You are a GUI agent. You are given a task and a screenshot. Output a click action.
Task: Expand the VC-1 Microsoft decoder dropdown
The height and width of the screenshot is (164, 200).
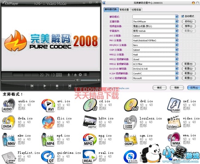(x=155, y=78)
